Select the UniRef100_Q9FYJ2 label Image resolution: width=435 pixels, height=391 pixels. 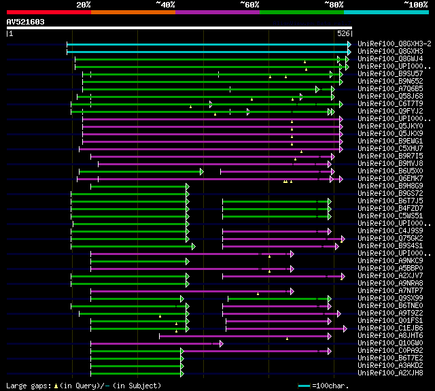[x=390, y=112]
